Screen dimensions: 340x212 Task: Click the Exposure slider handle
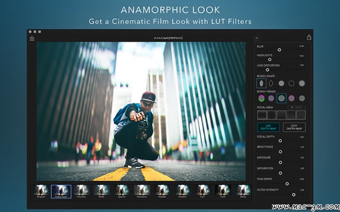(x=280, y=162)
